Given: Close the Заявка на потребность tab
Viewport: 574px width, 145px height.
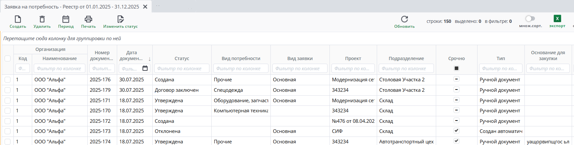Looking at the screenshot, I should (145, 7).
